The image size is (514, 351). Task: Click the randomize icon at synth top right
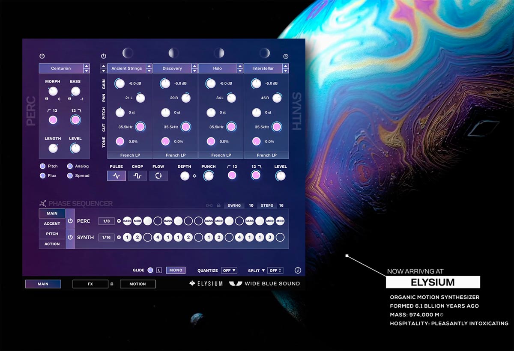pyautogui.click(x=286, y=56)
